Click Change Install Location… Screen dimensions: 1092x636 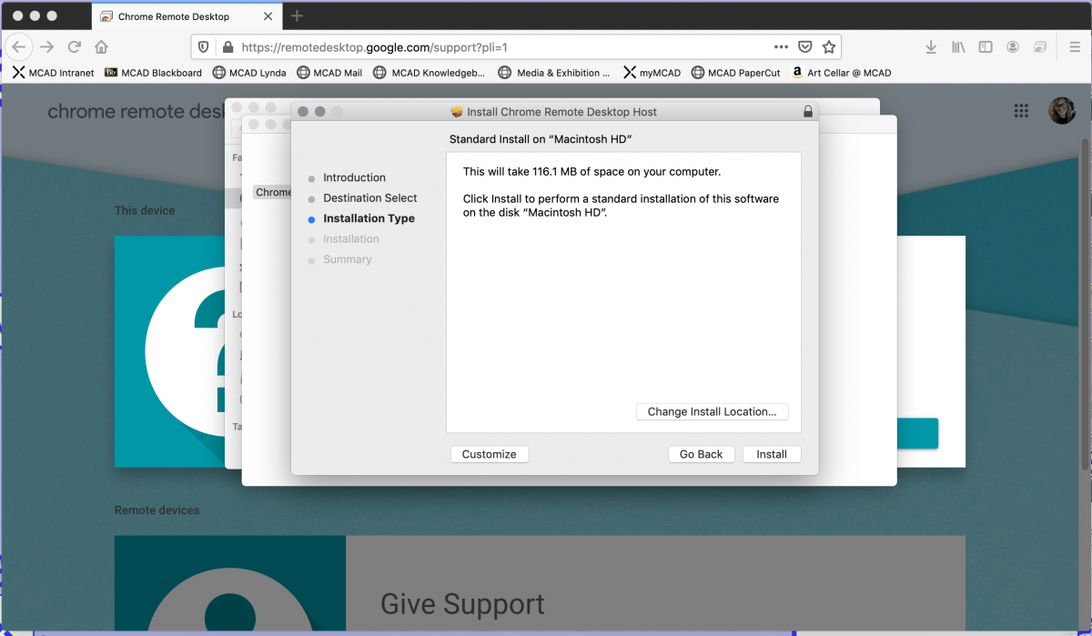pyautogui.click(x=712, y=412)
